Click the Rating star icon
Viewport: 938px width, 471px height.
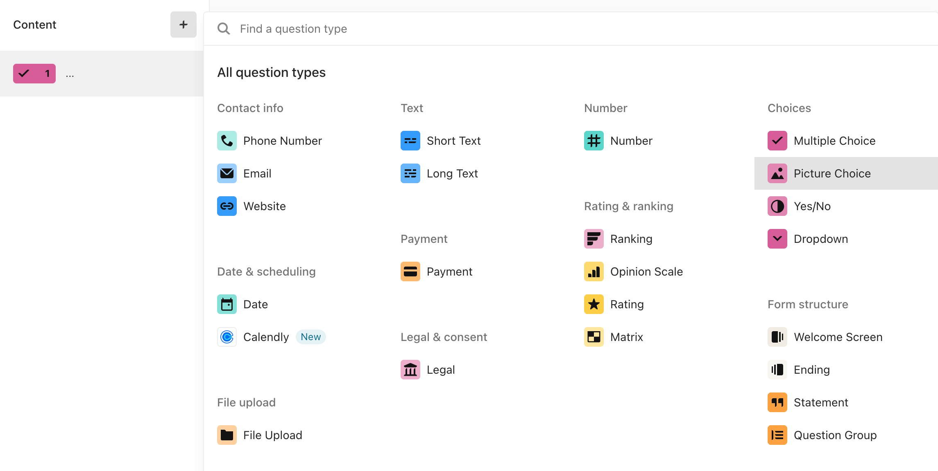click(x=594, y=304)
